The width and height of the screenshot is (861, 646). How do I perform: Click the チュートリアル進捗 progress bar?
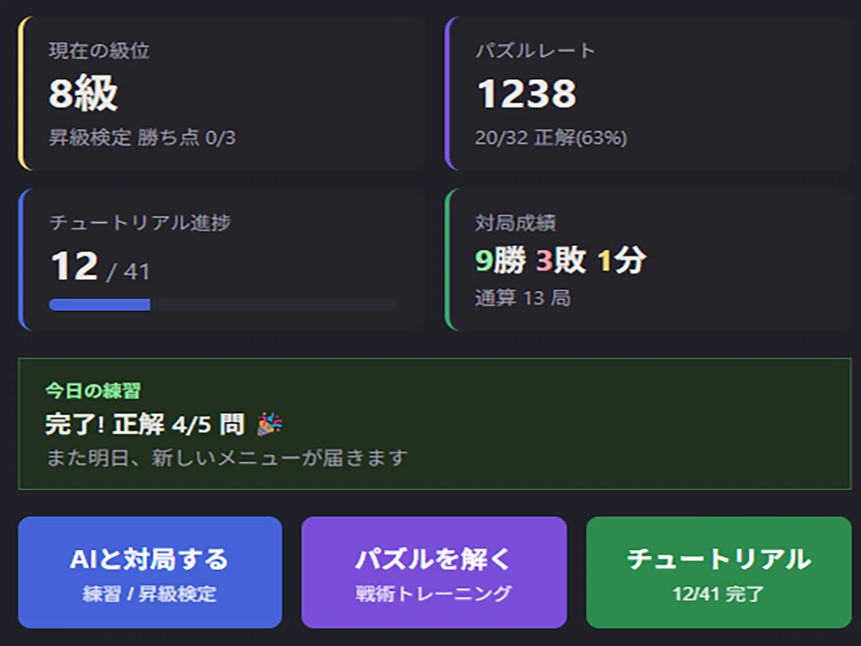(224, 305)
